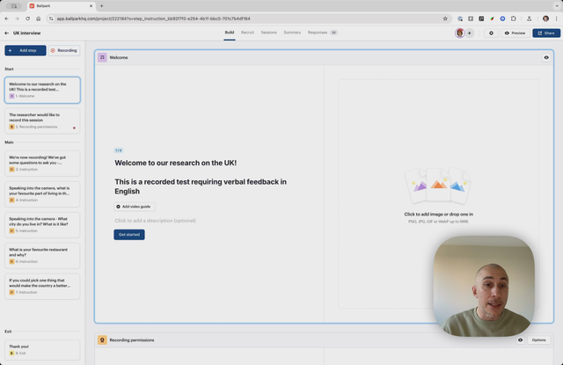Viewport: 563px width, 365px height.
Task: Switch to the Summary tab
Action: (292, 33)
